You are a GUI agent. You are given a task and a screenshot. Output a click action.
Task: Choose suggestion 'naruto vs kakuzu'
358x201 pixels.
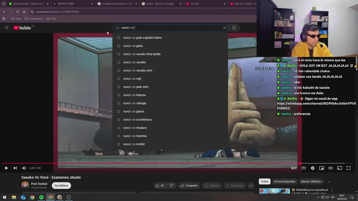(x=170, y=95)
